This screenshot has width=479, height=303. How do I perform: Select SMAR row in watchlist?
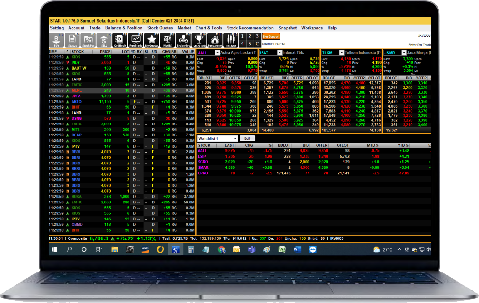[x=313, y=167]
